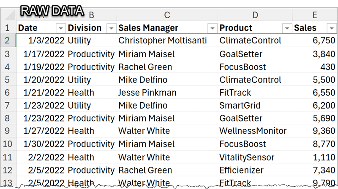This screenshot has width=338, height=189.
Task: Expand the Sales Manager filter dropdown
Action: (213, 28)
